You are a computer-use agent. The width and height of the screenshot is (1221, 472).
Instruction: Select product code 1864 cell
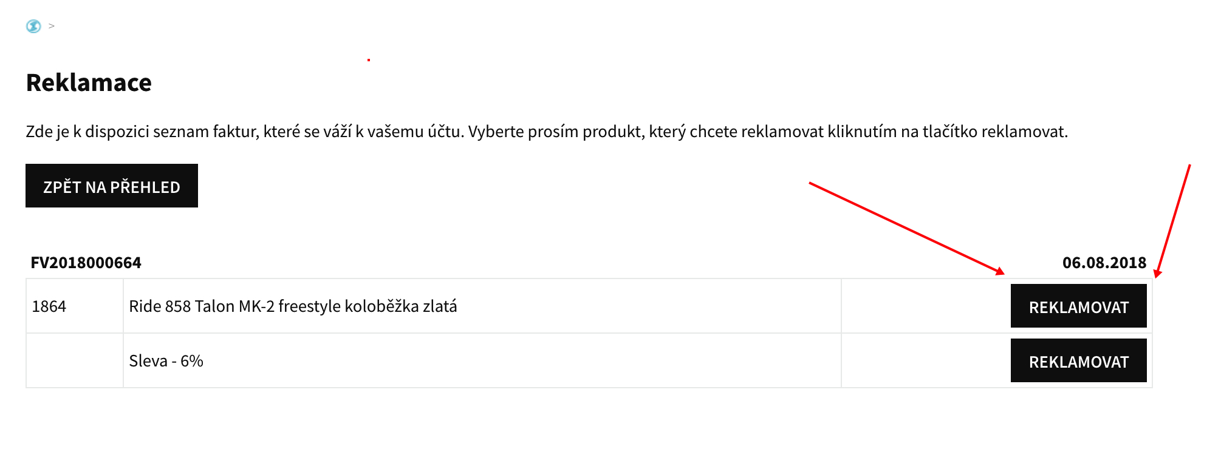[x=49, y=306]
